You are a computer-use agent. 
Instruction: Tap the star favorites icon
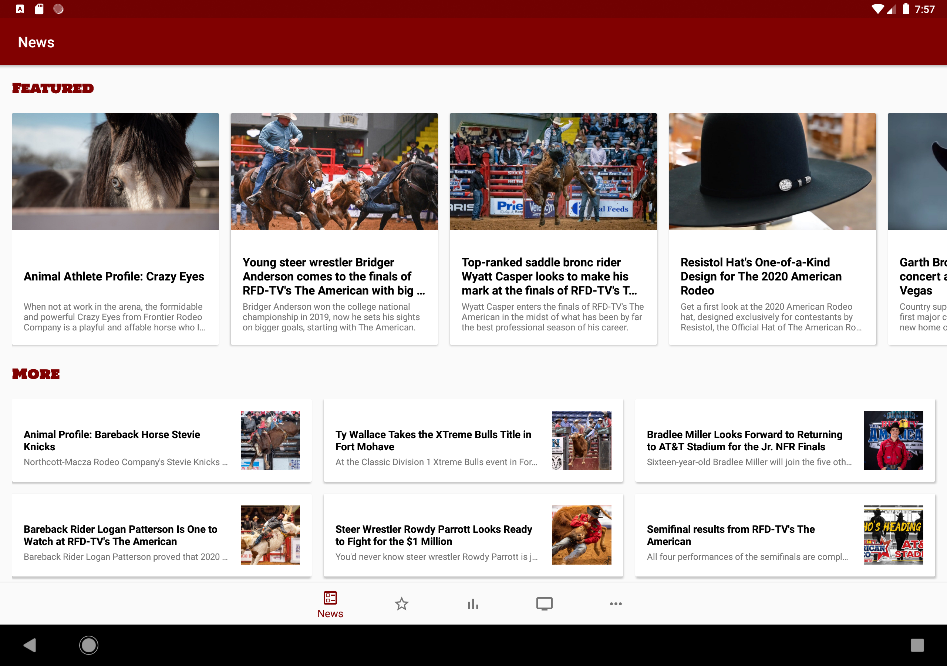pyautogui.click(x=401, y=604)
